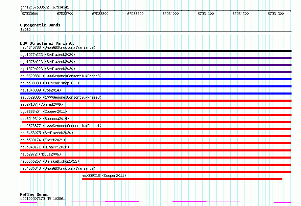Click ruler position 67533600

click(30, 14)
